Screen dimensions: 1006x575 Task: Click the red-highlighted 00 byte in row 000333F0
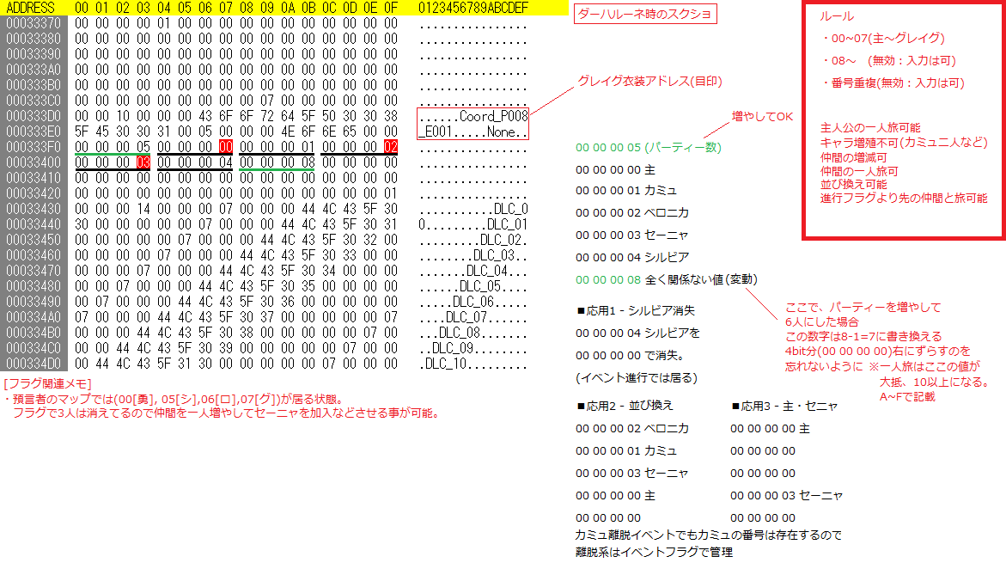tap(226, 147)
